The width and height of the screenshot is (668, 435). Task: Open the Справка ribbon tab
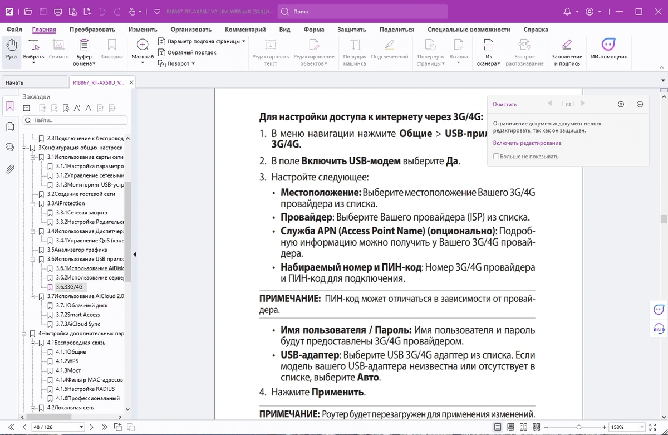[536, 30]
